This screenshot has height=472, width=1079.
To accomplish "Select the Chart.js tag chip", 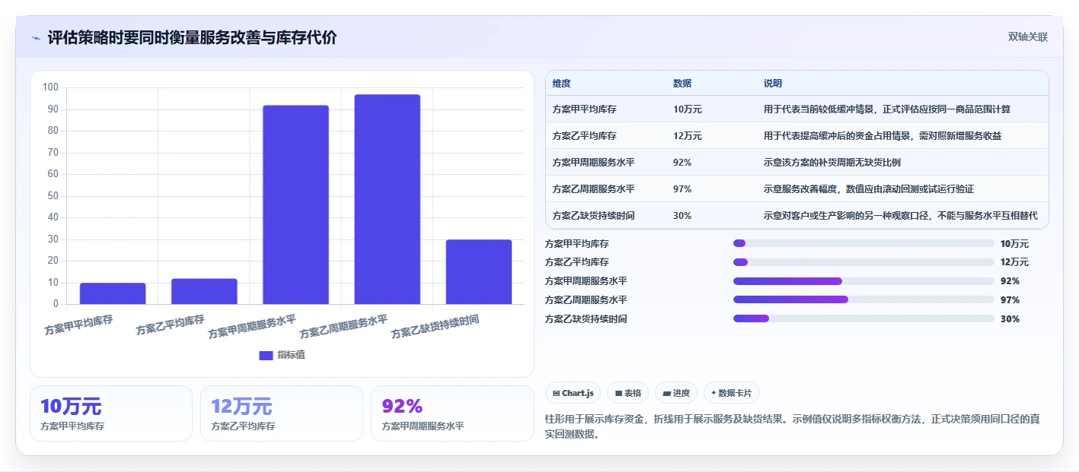I will click(x=573, y=393).
